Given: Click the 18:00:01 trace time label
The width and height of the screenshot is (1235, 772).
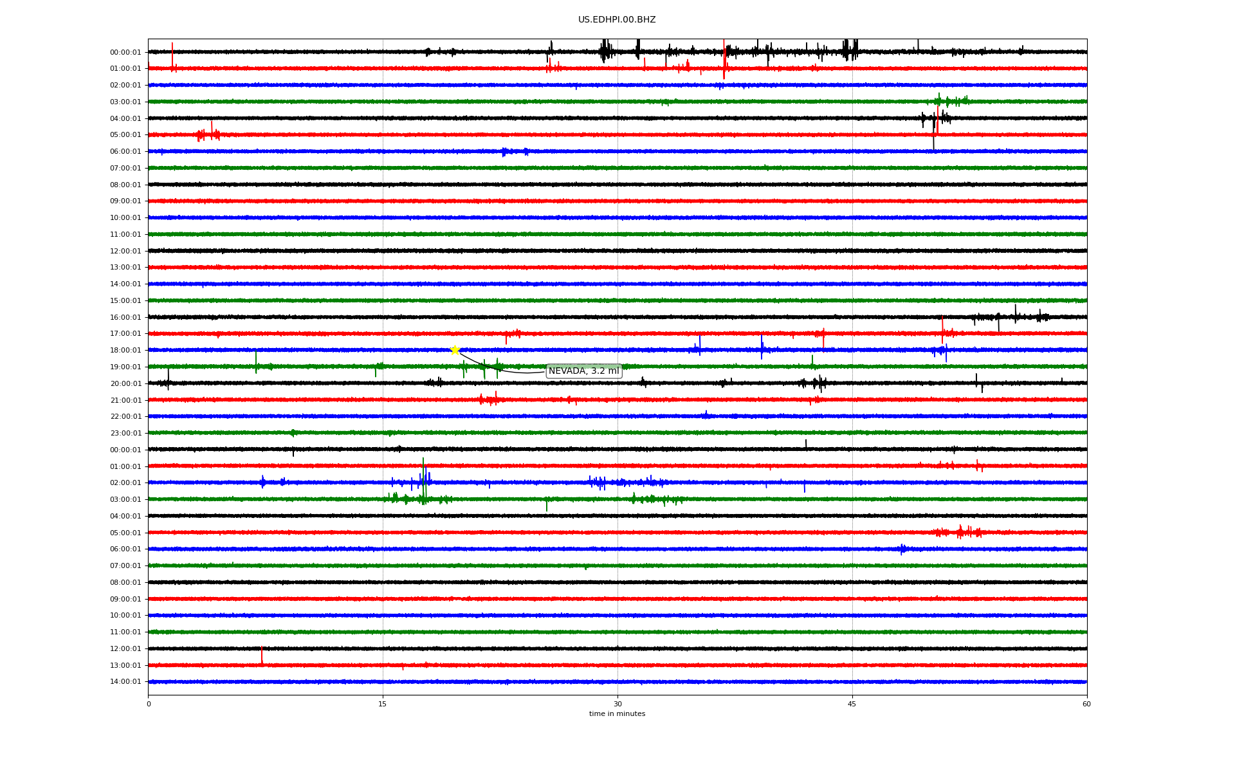Looking at the screenshot, I should click(x=125, y=351).
